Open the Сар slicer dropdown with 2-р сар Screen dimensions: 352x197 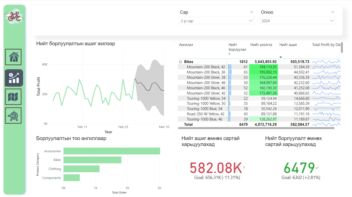coord(216,21)
